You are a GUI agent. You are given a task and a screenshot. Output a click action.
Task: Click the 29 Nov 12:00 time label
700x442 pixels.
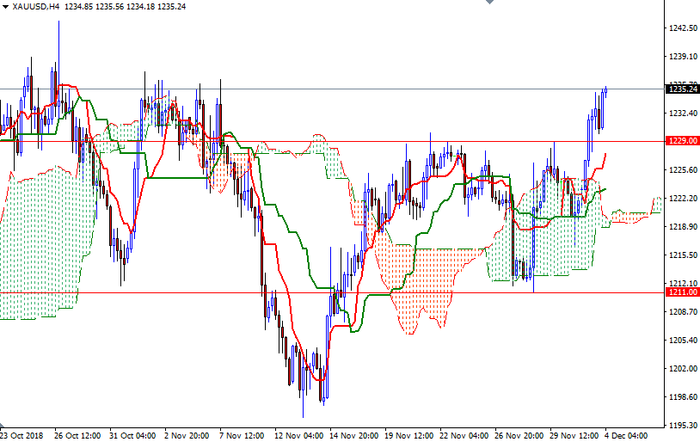point(574,436)
